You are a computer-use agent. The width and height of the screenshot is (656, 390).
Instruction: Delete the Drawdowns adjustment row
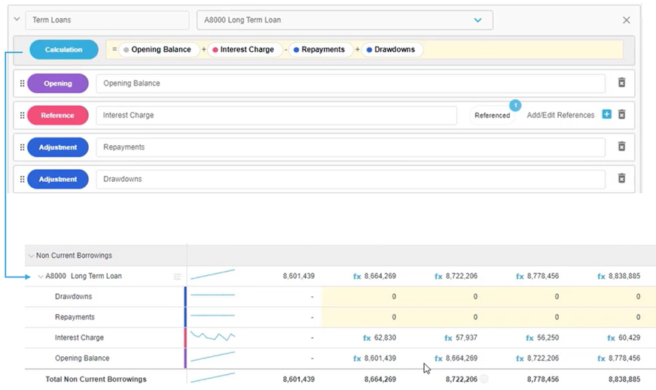click(x=621, y=179)
